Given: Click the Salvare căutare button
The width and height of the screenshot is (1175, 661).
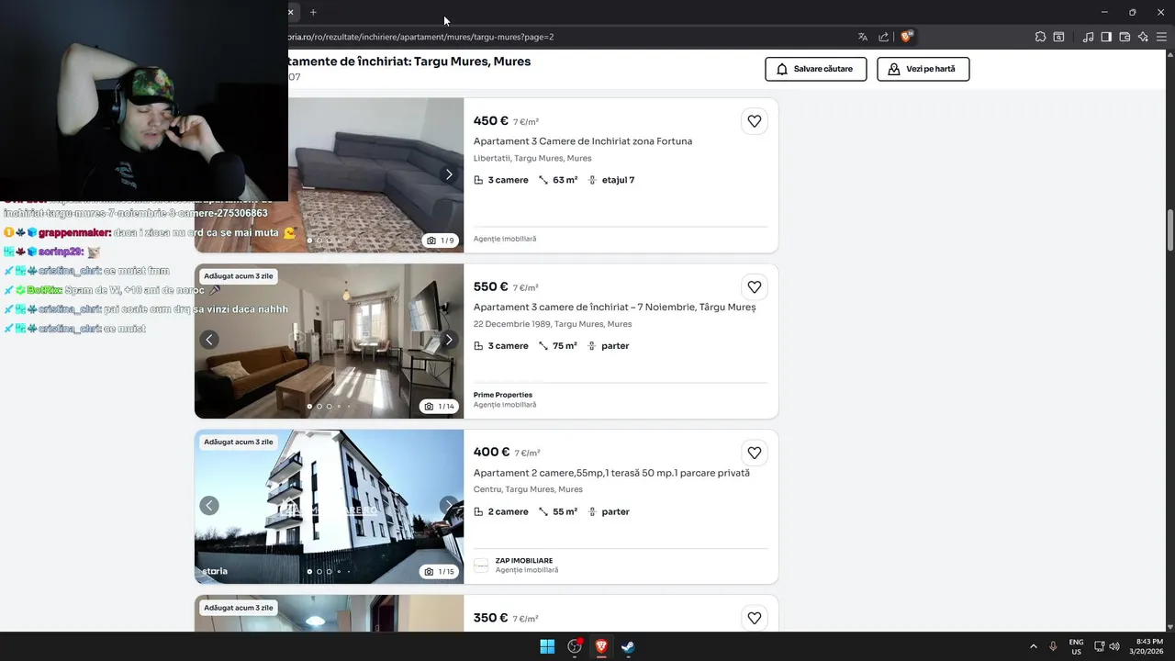Looking at the screenshot, I should coord(816,69).
